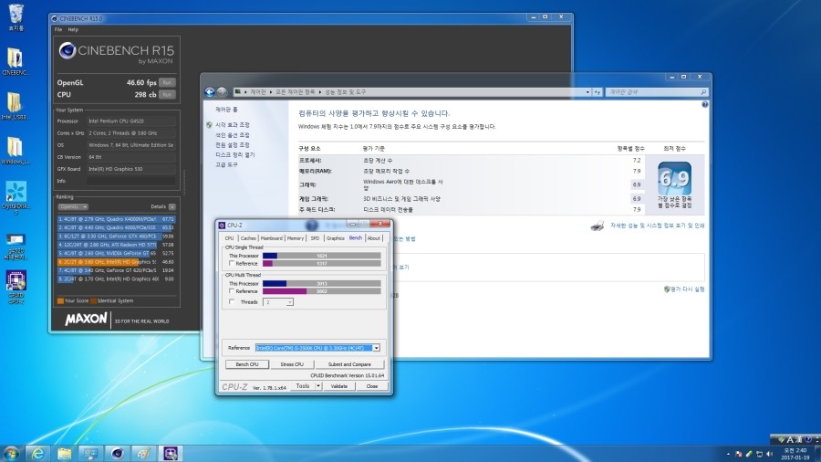Open the Recycle Bin desktop icon
The width and height of the screenshot is (821, 462).
tap(16, 14)
